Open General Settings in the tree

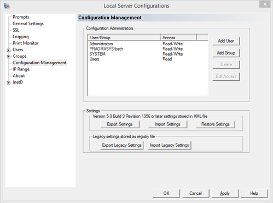[28, 23]
